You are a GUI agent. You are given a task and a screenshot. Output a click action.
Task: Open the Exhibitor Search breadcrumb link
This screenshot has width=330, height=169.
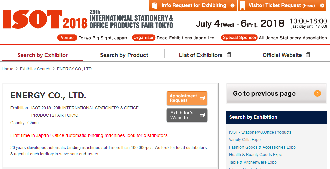[35, 69]
